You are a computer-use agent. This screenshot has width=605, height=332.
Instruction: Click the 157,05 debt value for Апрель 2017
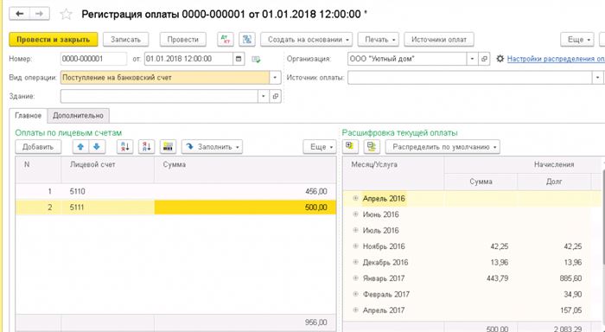[570, 310]
